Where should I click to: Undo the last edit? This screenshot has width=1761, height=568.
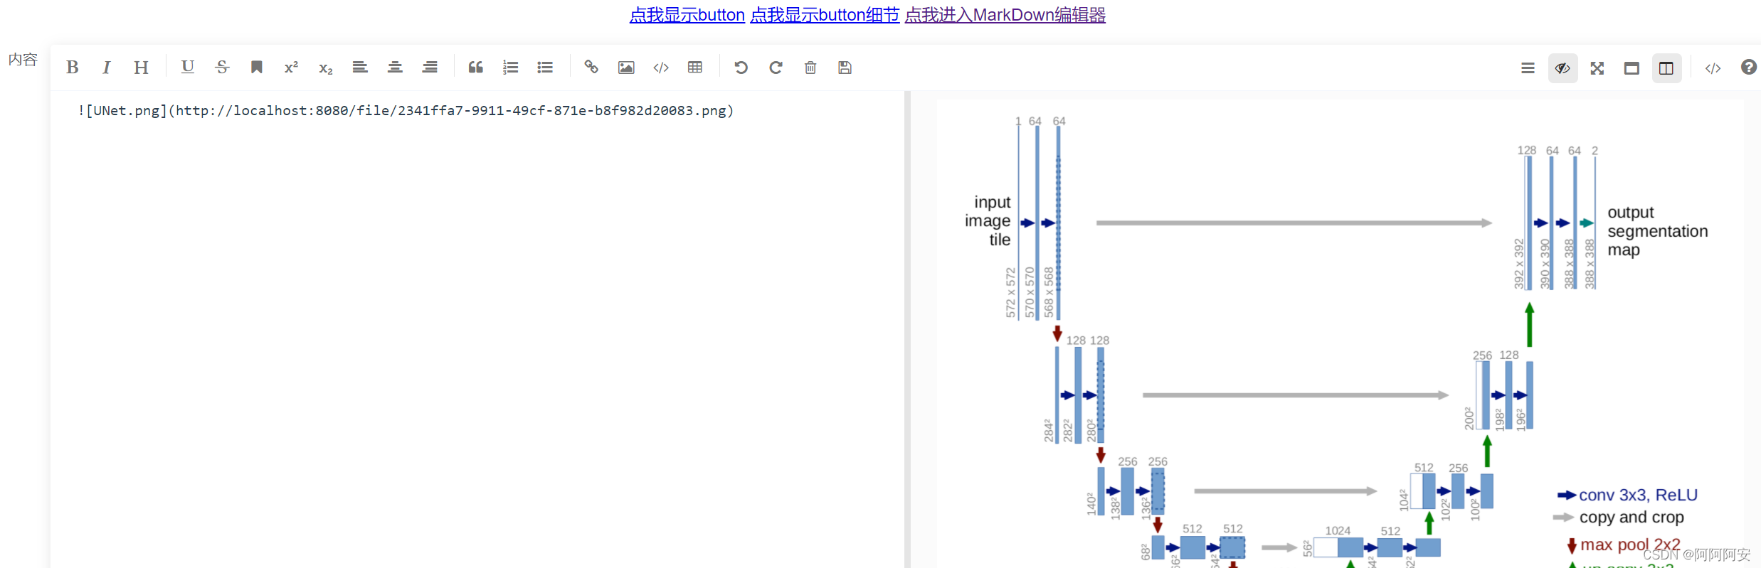741,68
